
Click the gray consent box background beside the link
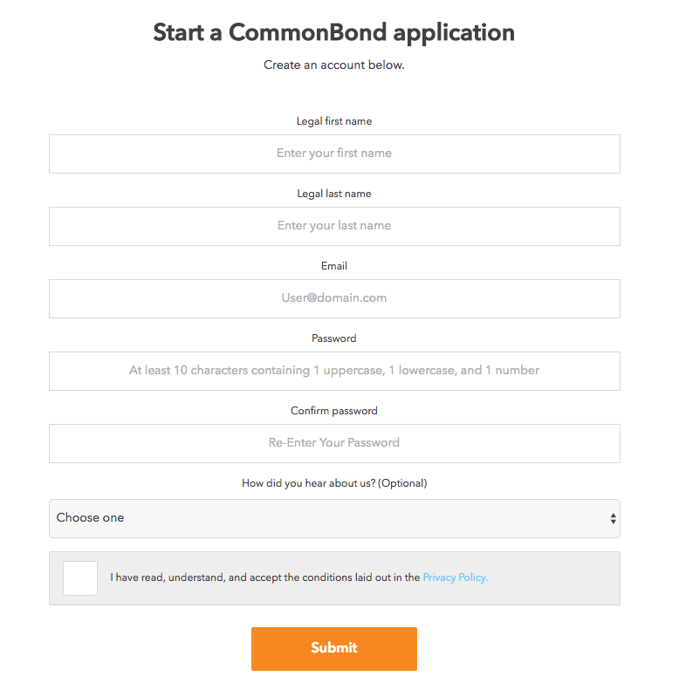pyautogui.click(x=553, y=578)
